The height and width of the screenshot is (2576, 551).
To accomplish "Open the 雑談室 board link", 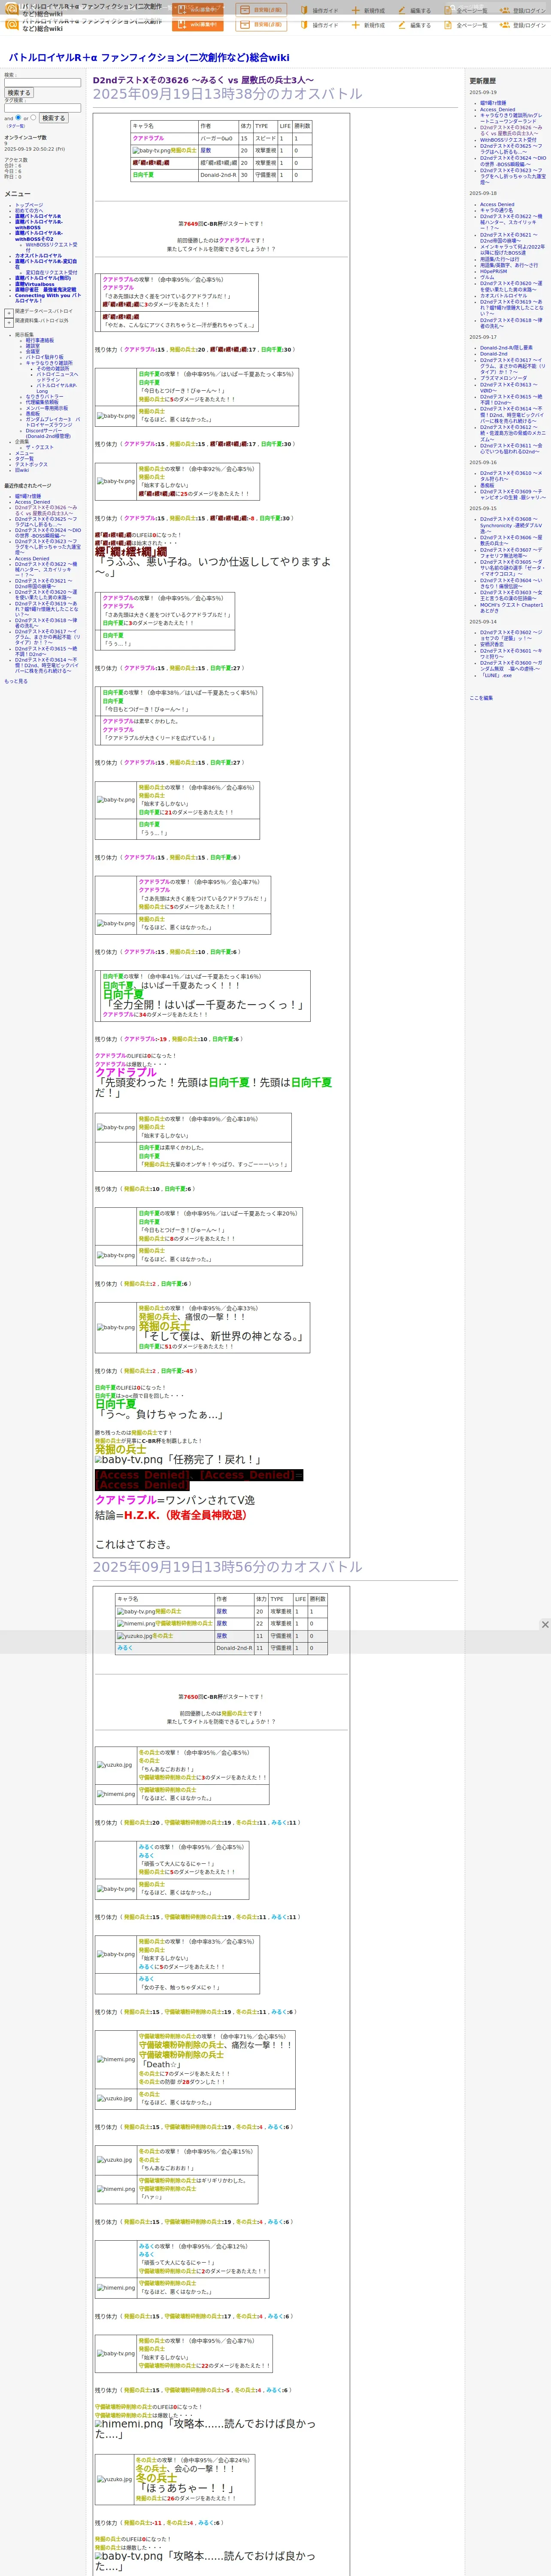I will click(x=33, y=346).
